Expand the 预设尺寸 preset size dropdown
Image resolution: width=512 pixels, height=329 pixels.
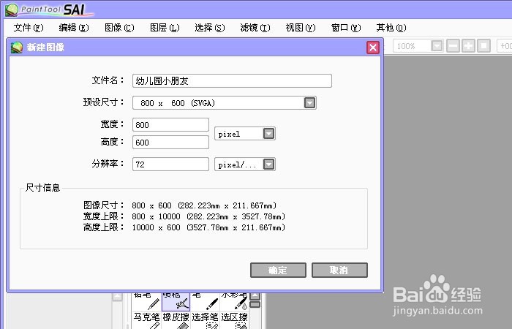309,103
